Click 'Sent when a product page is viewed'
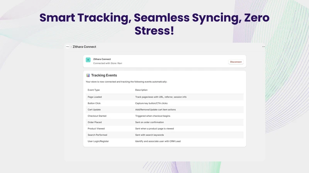Image resolution: width=309 pixels, height=173 pixels. point(154,129)
